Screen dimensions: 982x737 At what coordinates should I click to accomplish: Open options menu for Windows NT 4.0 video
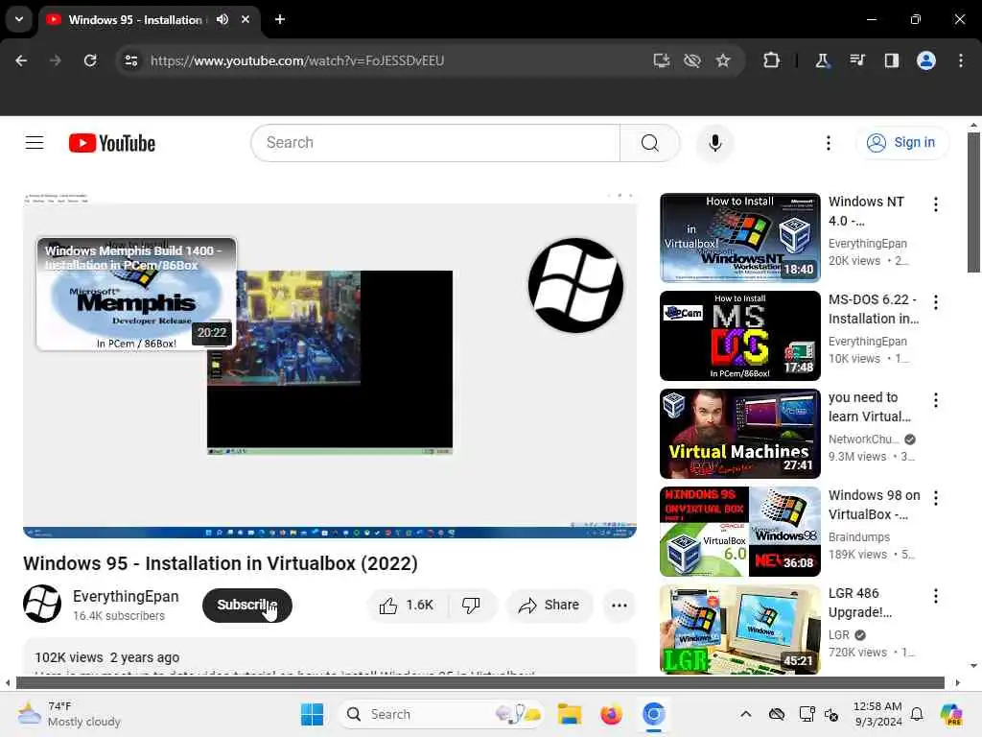click(936, 204)
